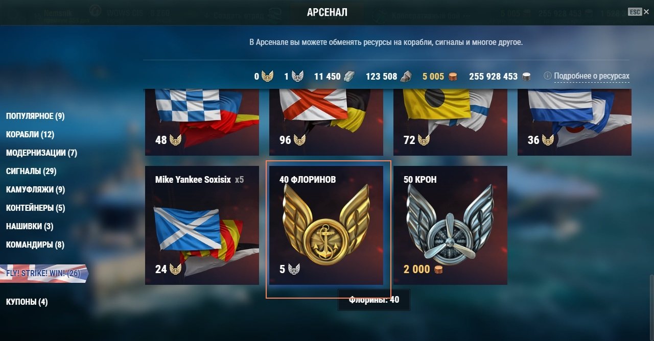Select the Mike Yankee Soxisix x5 signal card
Screen dimensions: 654x341
[x=202, y=225]
